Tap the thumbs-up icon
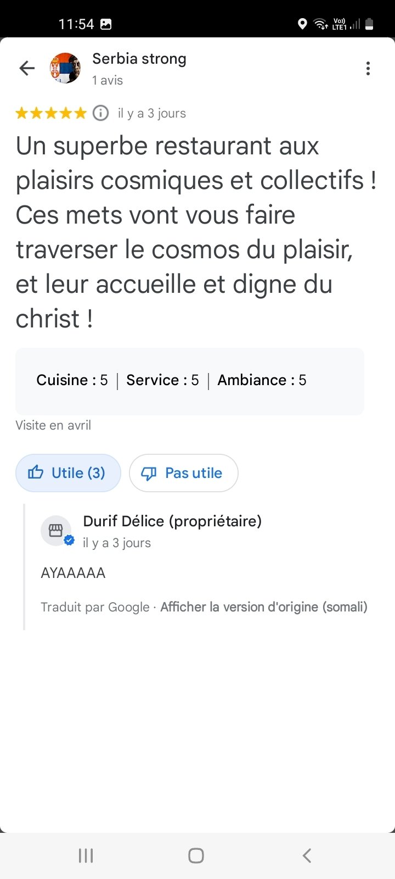Image resolution: width=395 pixels, height=879 pixels. click(36, 472)
